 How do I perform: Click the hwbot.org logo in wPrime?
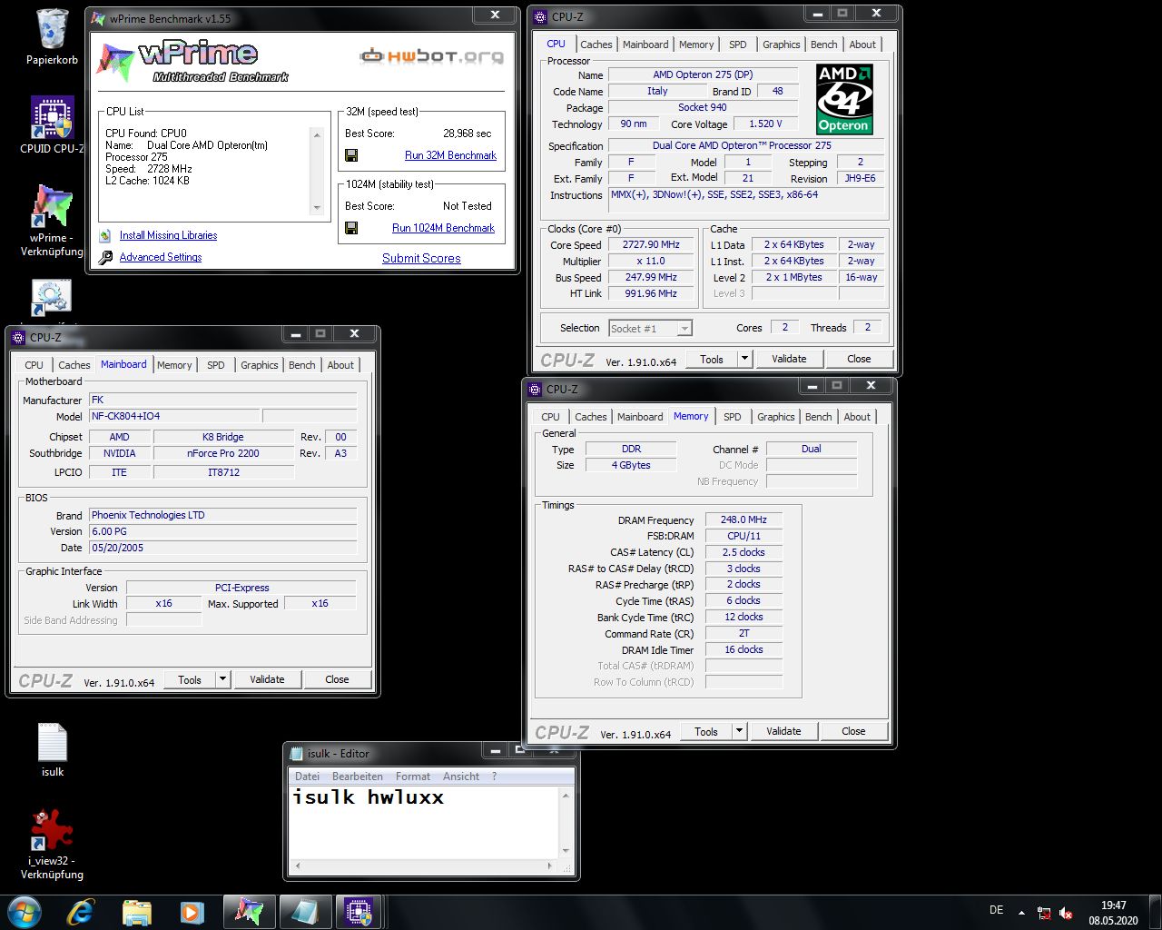[x=431, y=56]
